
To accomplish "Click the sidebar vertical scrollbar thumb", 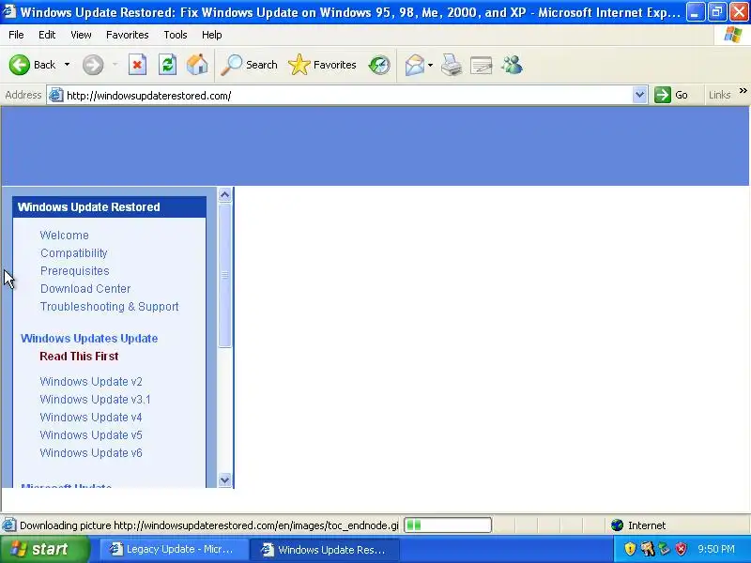I will (x=224, y=275).
